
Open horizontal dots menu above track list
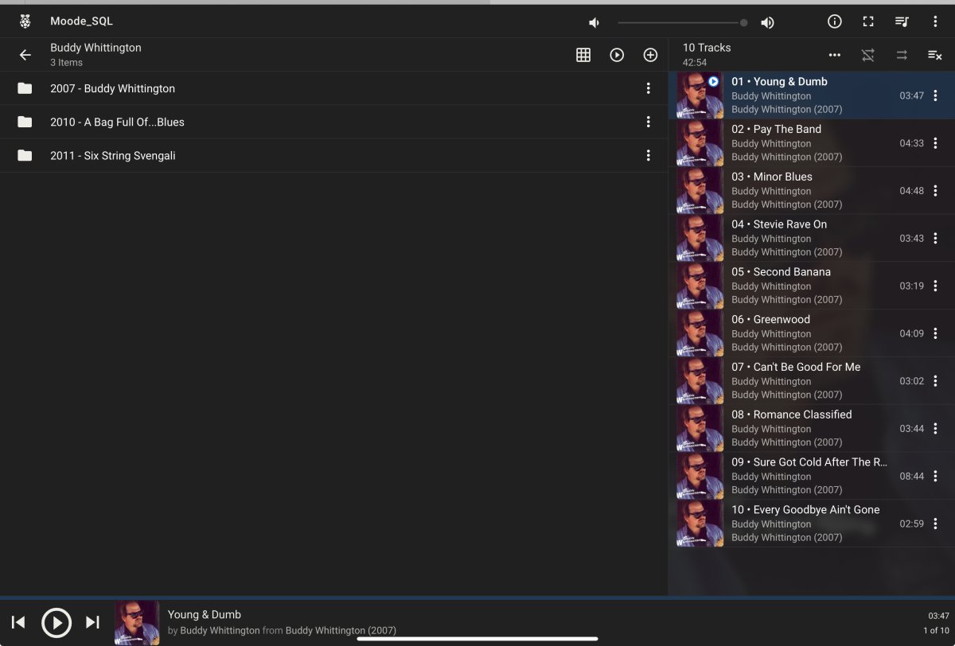click(x=835, y=55)
